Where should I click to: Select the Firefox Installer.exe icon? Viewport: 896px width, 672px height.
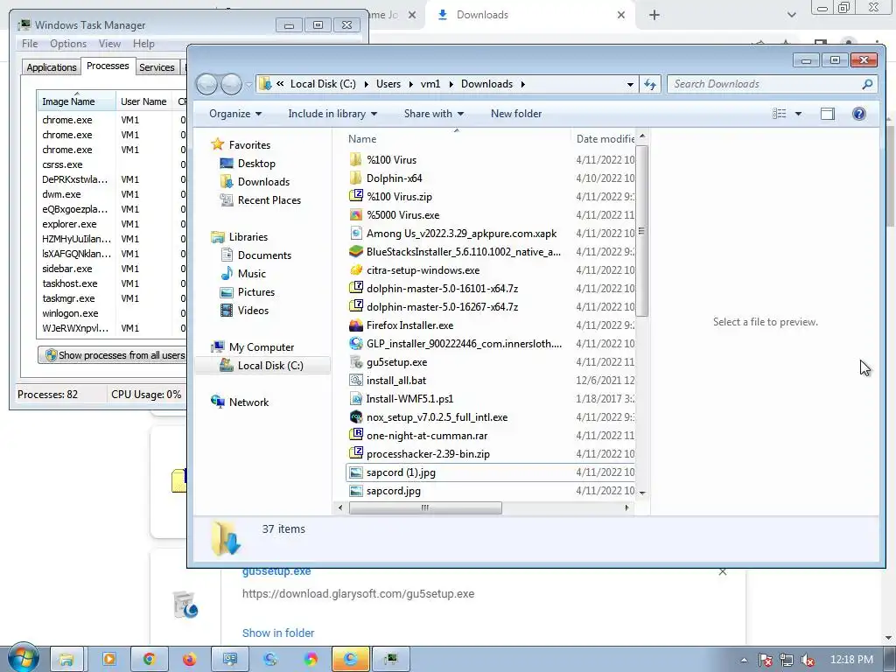(356, 325)
